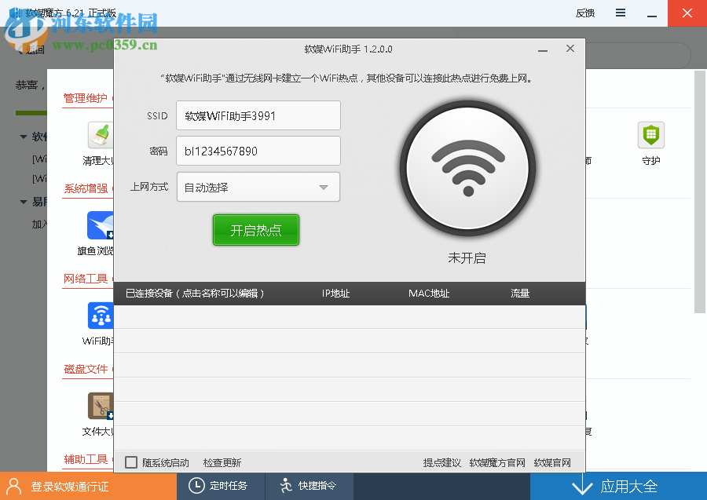The width and height of the screenshot is (707, 500).
Task: Select the 清理大师 broom cleaner icon
Action: (x=101, y=135)
